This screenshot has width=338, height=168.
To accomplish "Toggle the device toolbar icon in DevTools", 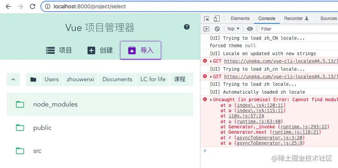I will tap(217, 19).
